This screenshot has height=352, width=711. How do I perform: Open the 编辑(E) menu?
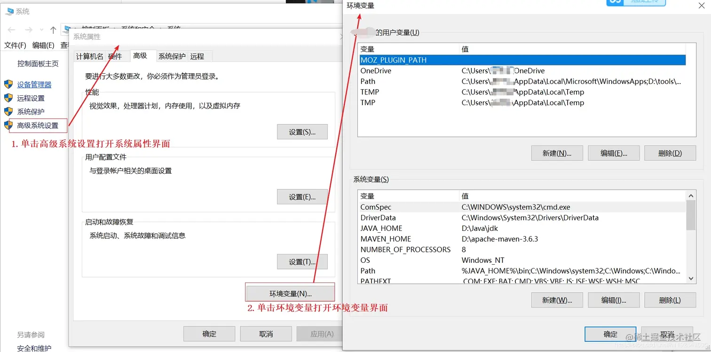click(x=43, y=46)
